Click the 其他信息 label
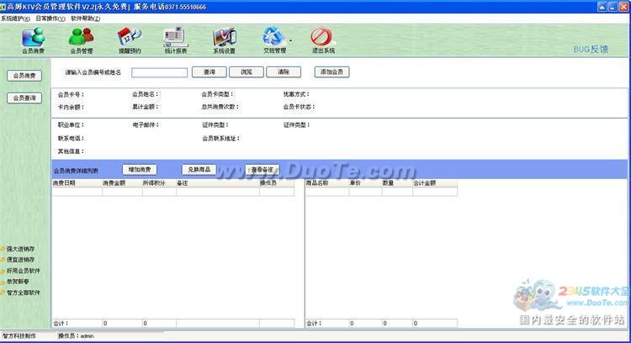This screenshot has width=631, height=343. pyautogui.click(x=71, y=151)
